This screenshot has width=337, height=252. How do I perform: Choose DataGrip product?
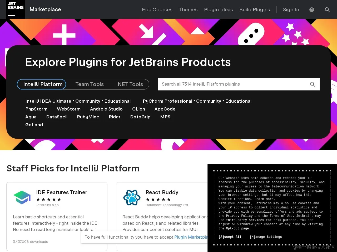(140, 117)
